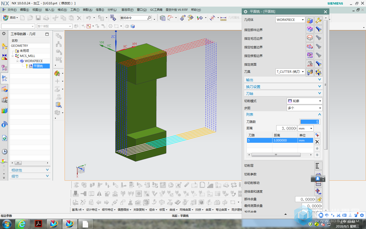This screenshot has height=229, width=366.
Task: Open the check boundary selection icon (指定检查边界)
Action: (310, 46)
